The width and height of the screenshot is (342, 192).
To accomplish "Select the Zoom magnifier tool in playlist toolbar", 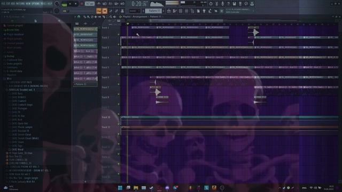I will coord(111,17).
